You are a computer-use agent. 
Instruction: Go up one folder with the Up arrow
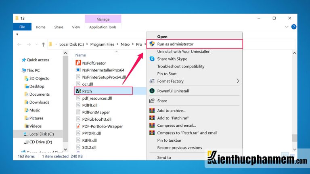43,44
